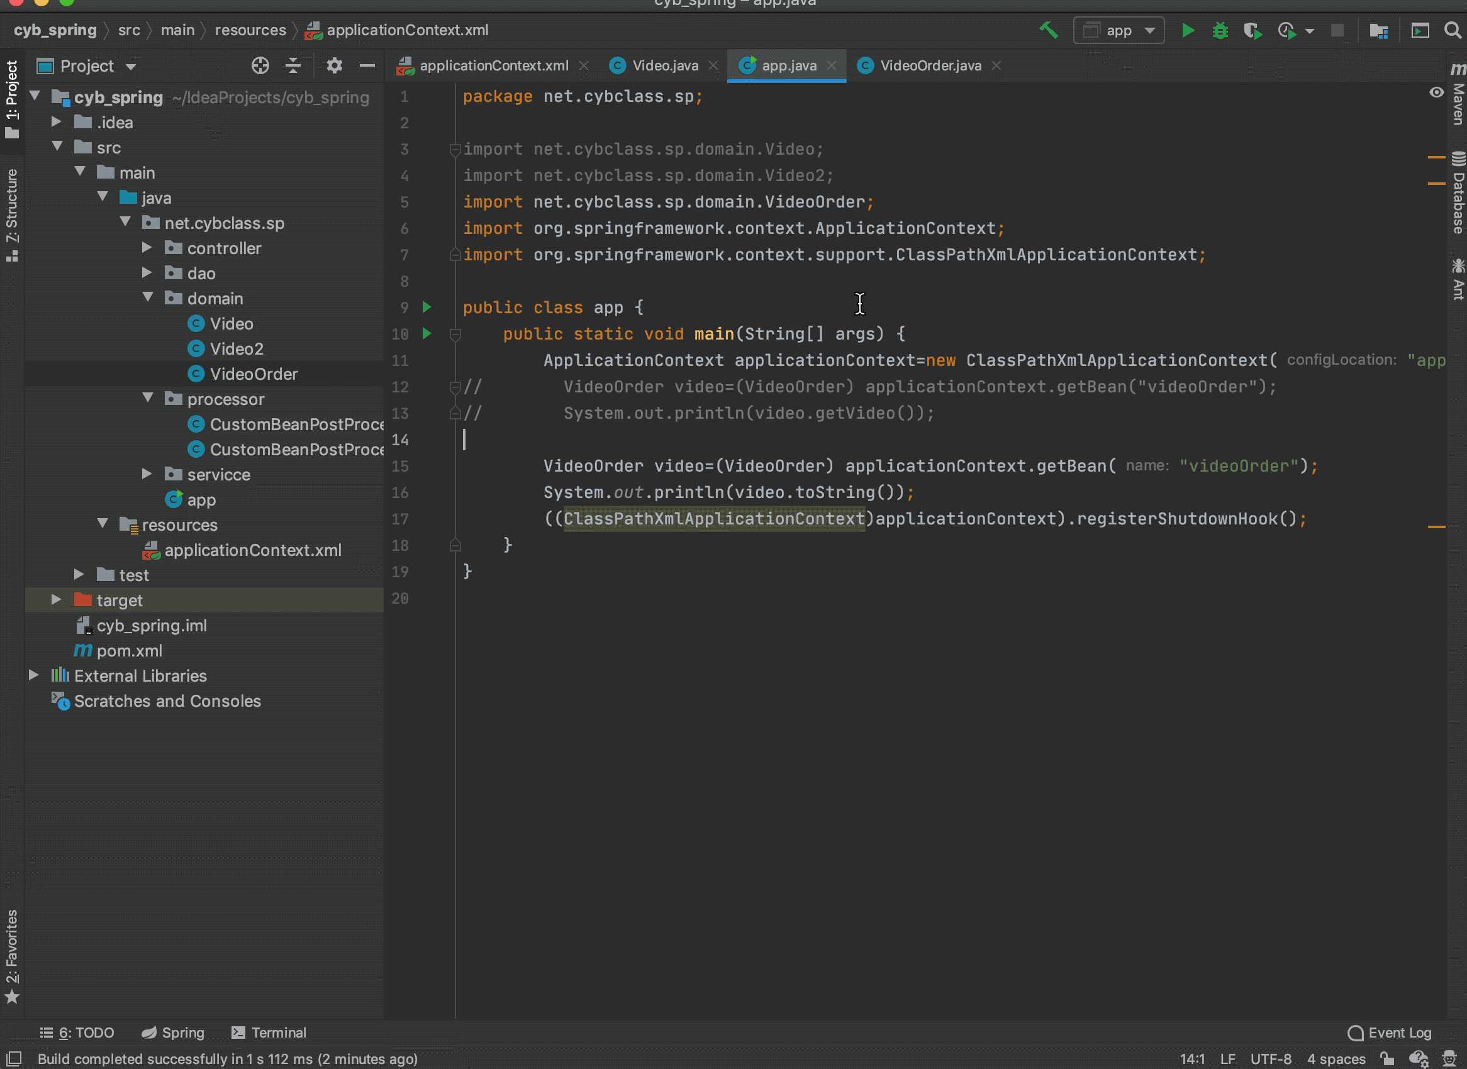Start debugging with the bug icon

[1220, 30]
